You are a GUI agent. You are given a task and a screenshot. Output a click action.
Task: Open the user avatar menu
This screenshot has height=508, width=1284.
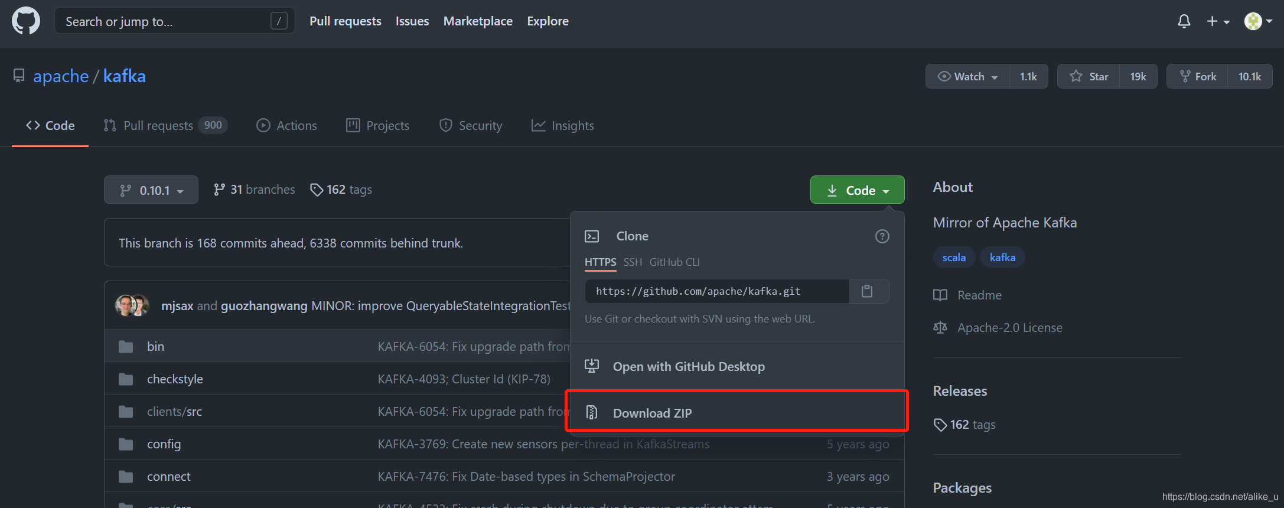tap(1258, 22)
